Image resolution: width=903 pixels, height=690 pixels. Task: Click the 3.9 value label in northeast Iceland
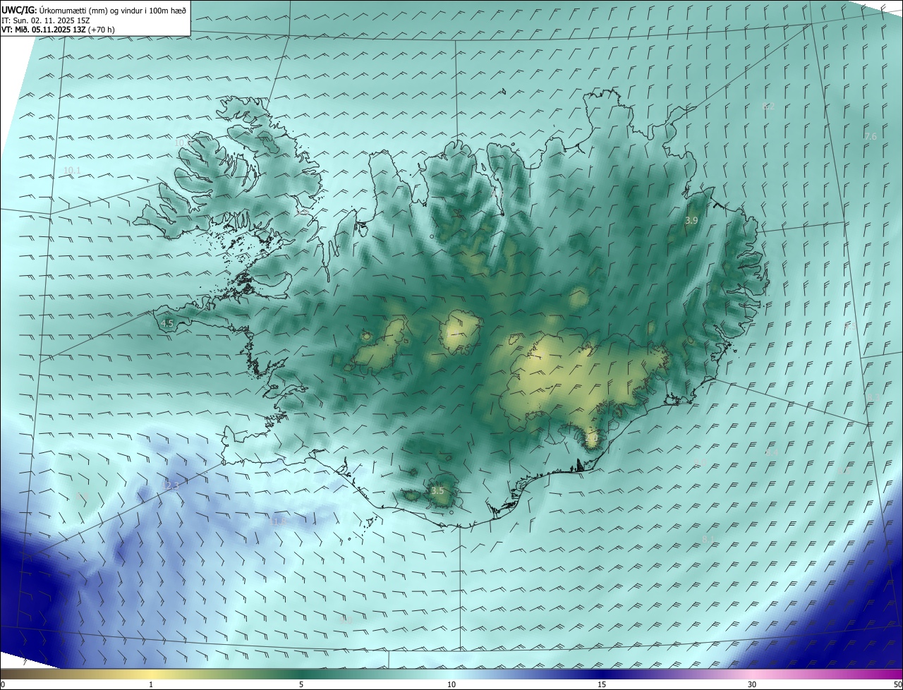pos(691,221)
